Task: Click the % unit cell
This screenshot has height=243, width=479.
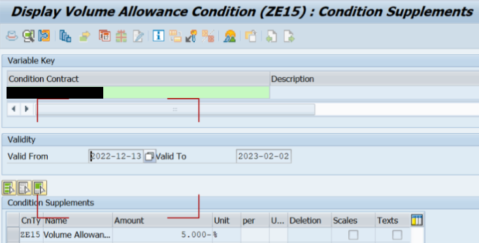Action: 226,235
